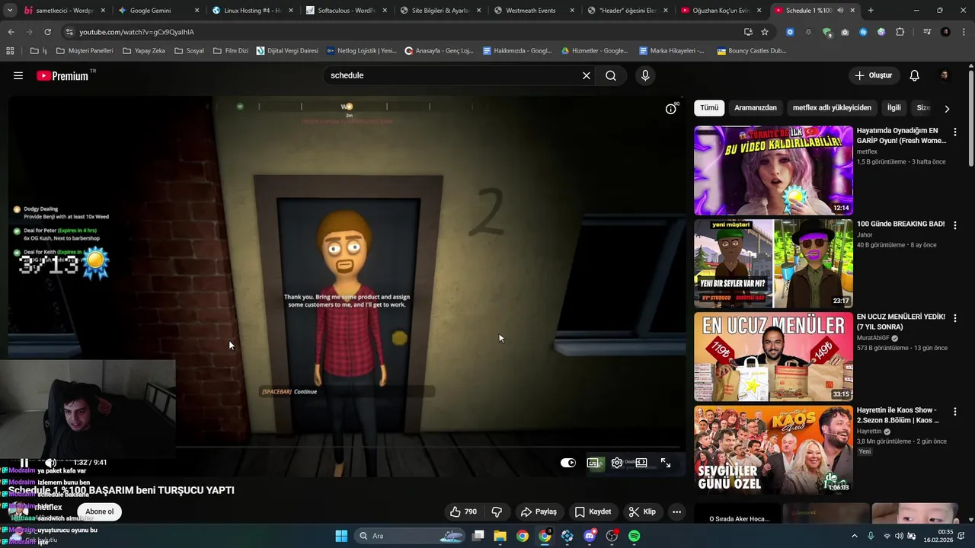This screenshot has width=975, height=548.
Task: Dislike the video with thumbs-down
Action: (x=497, y=511)
